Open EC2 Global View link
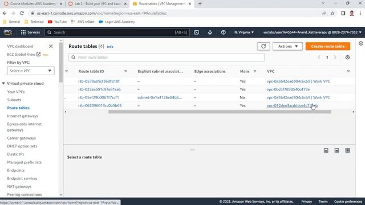Screen dimensions: 365x205 click(x=24, y=55)
